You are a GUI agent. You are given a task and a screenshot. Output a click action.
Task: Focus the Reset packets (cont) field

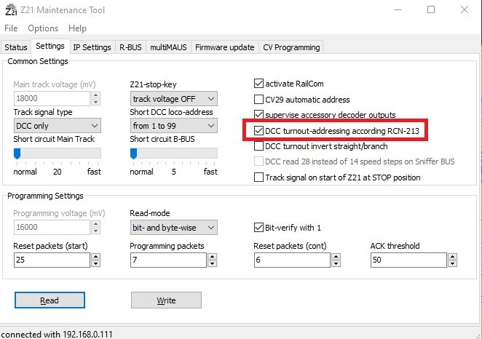292,260
